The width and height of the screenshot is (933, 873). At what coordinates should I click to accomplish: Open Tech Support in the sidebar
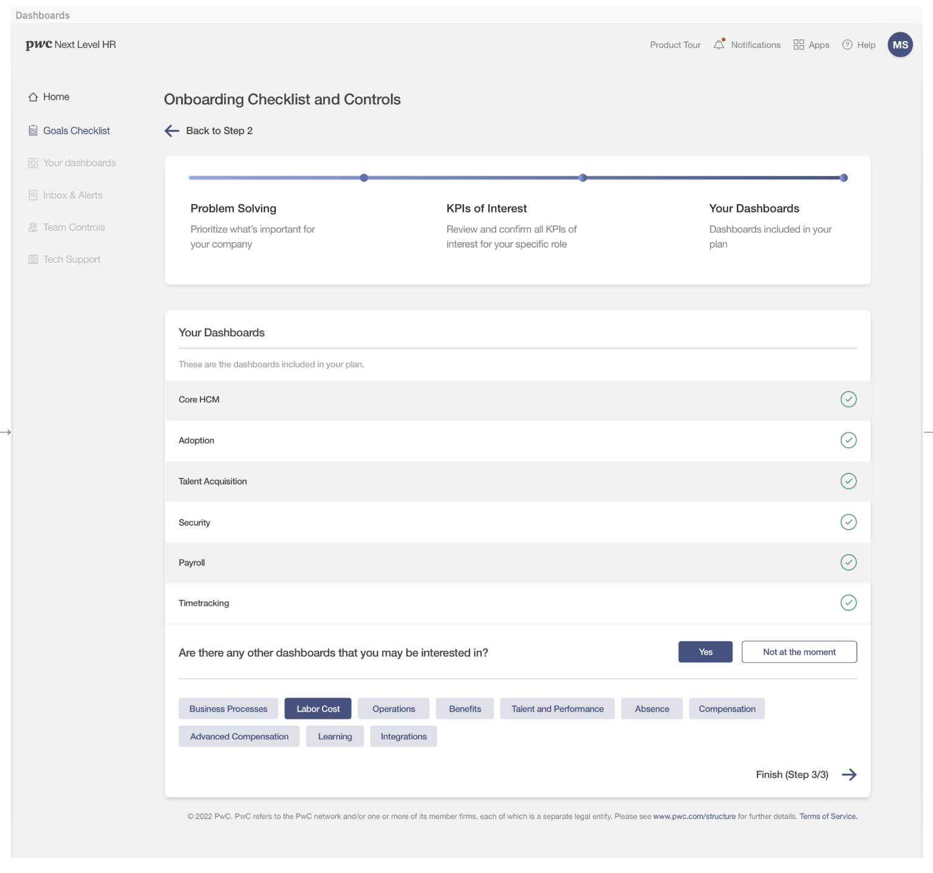pyautogui.click(x=72, y=259)
